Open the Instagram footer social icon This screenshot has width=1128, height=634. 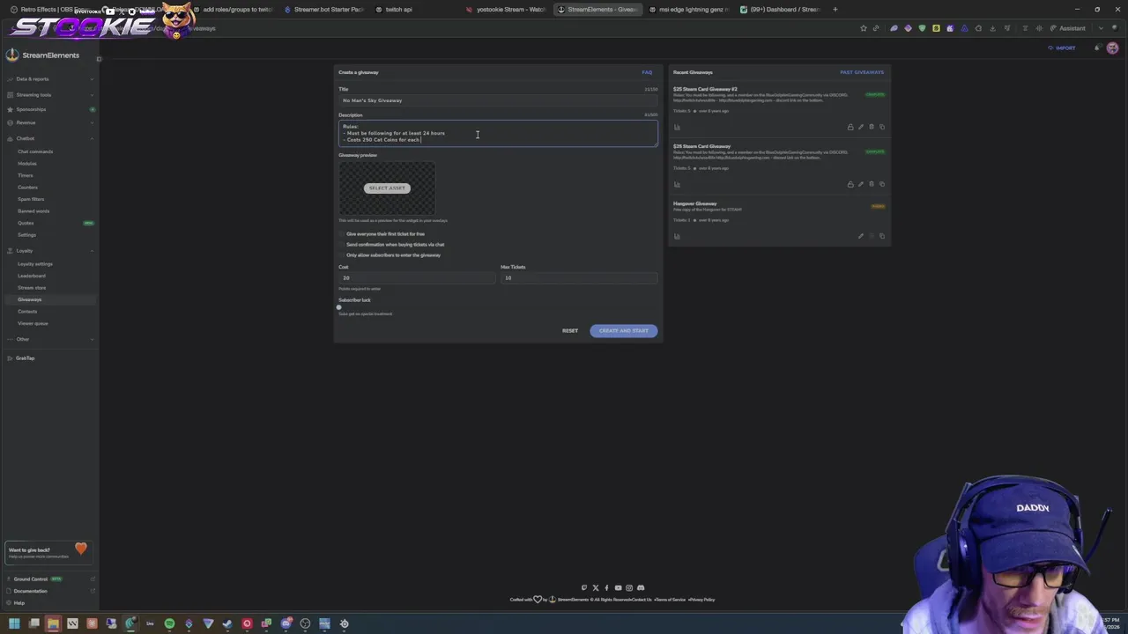pyautogui.click(x=629, y=587)
